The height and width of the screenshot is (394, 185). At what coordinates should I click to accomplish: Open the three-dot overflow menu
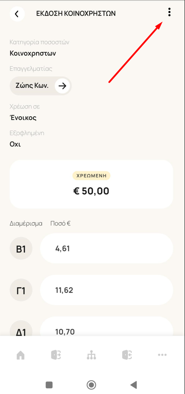[x=169, y=12]
